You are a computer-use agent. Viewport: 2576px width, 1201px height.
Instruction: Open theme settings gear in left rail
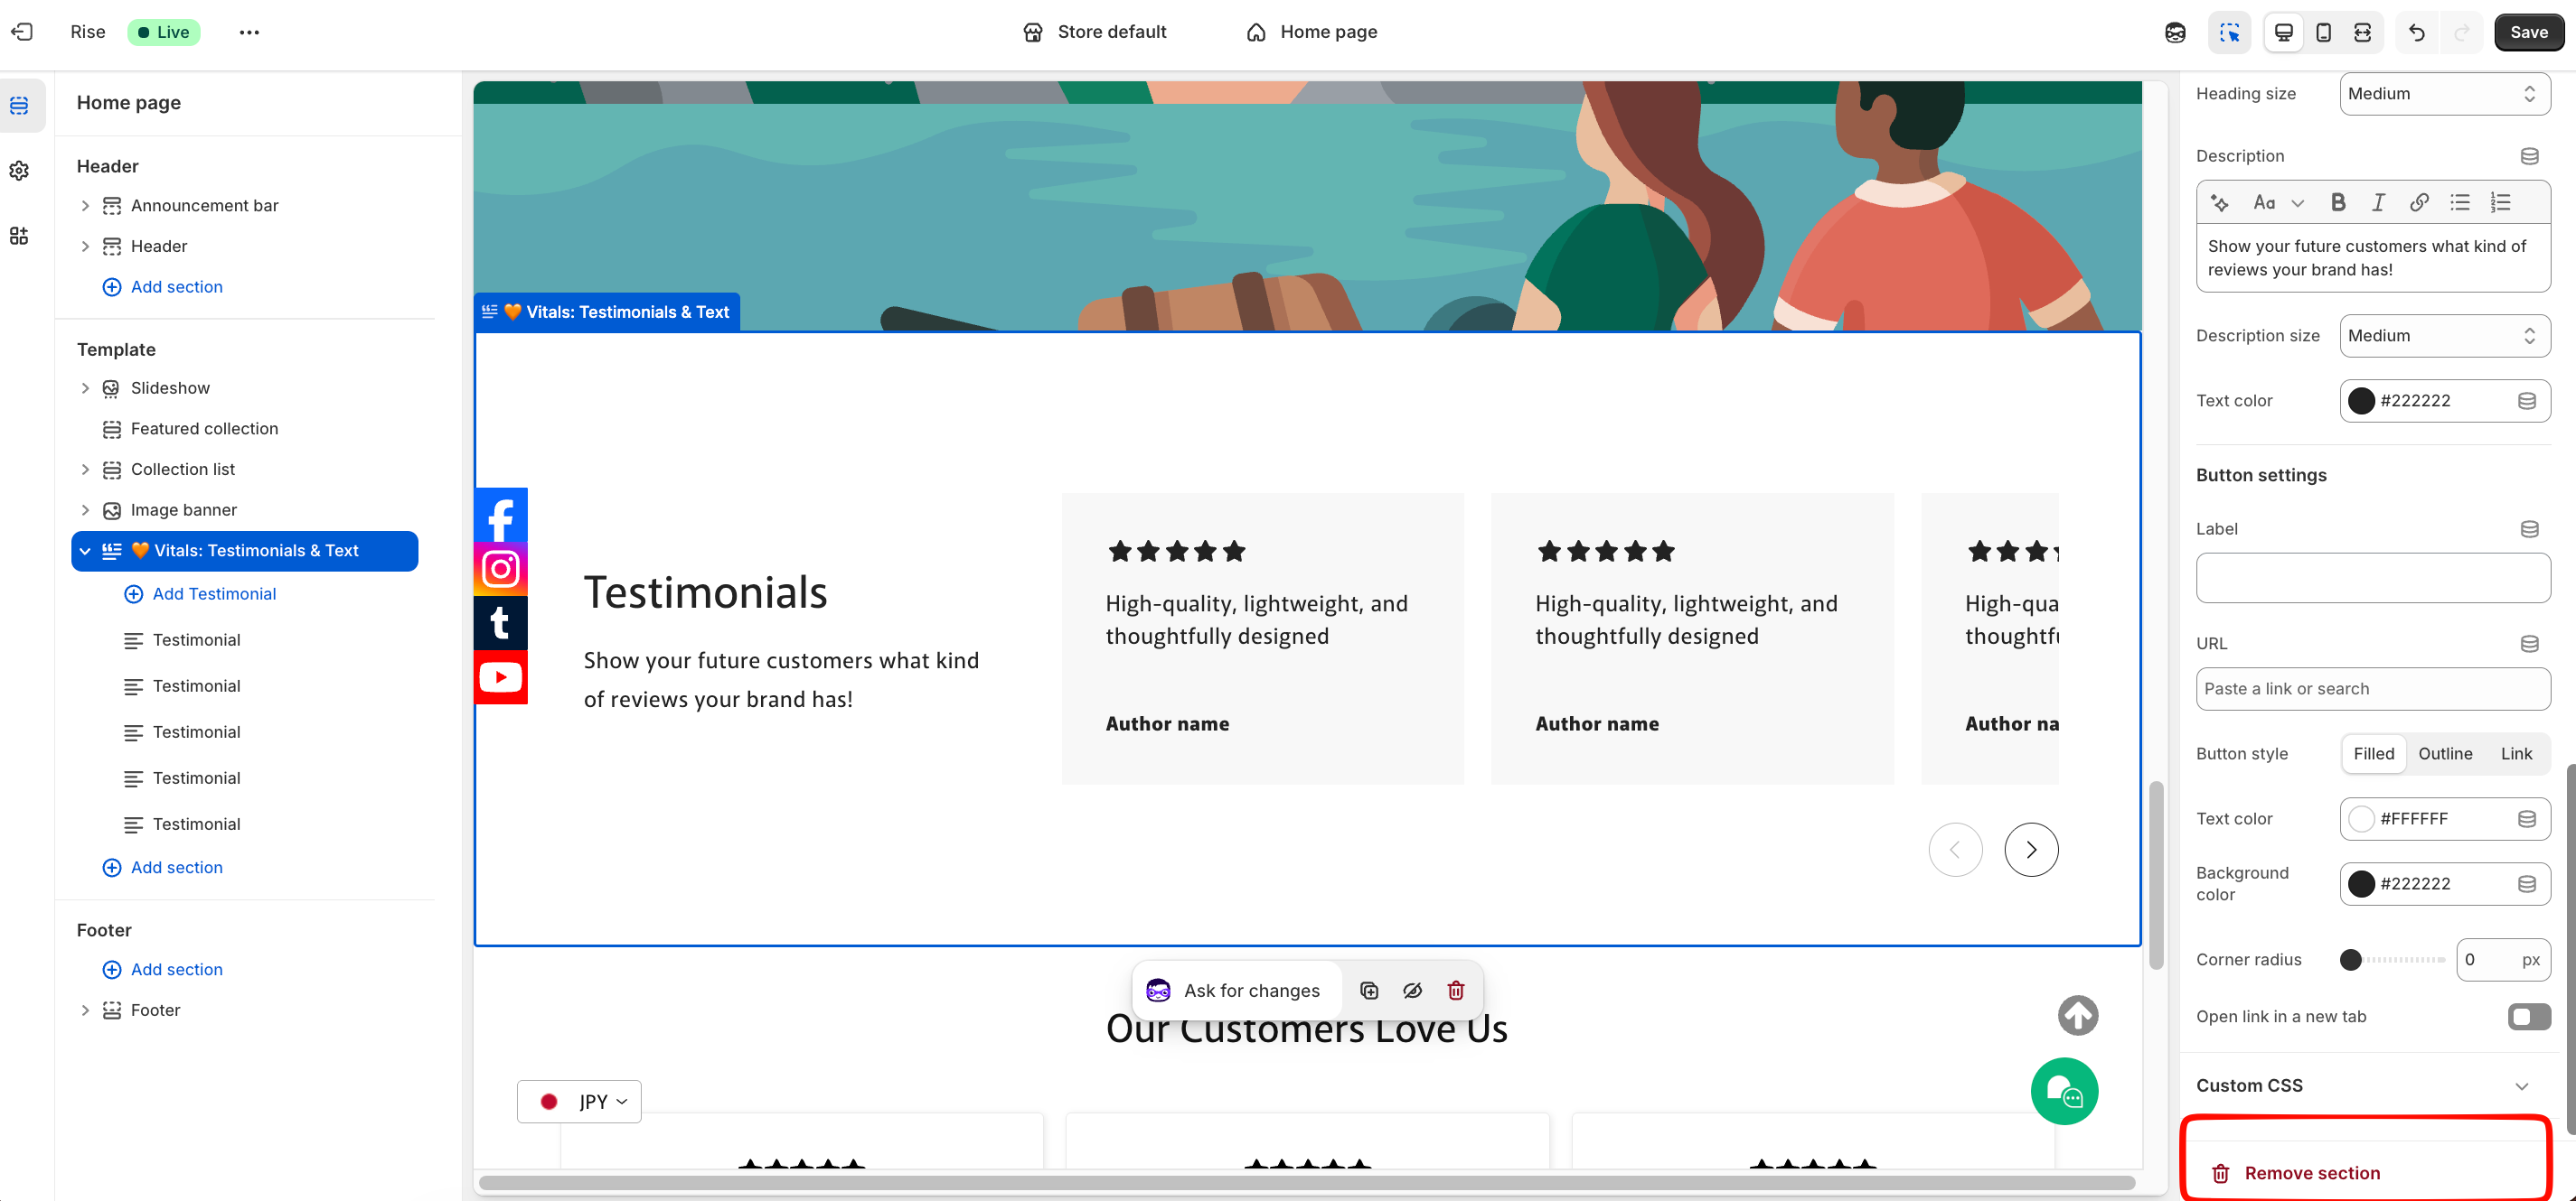[19, 171]
